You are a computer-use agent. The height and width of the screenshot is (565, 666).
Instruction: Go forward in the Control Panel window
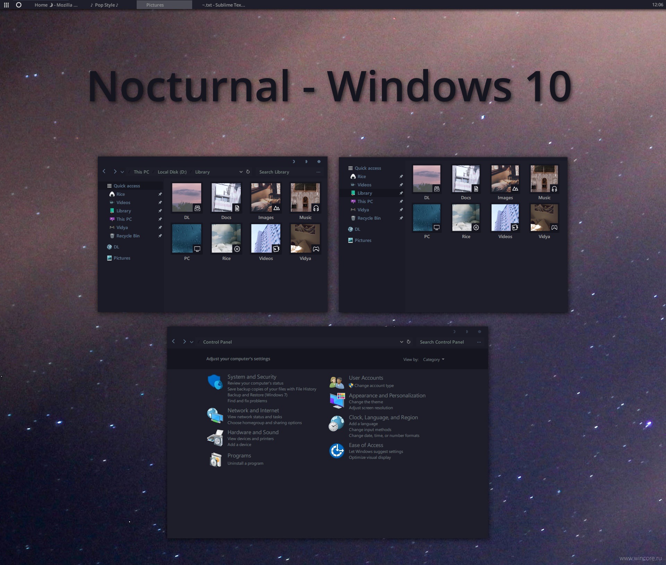(x=185, y=341)
